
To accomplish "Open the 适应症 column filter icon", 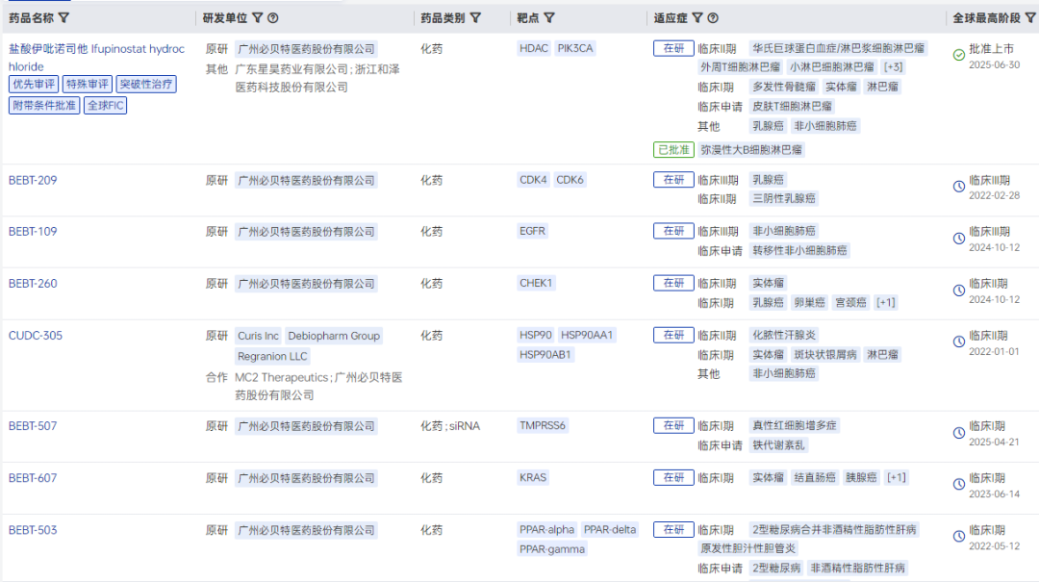I will pos(697,18).
